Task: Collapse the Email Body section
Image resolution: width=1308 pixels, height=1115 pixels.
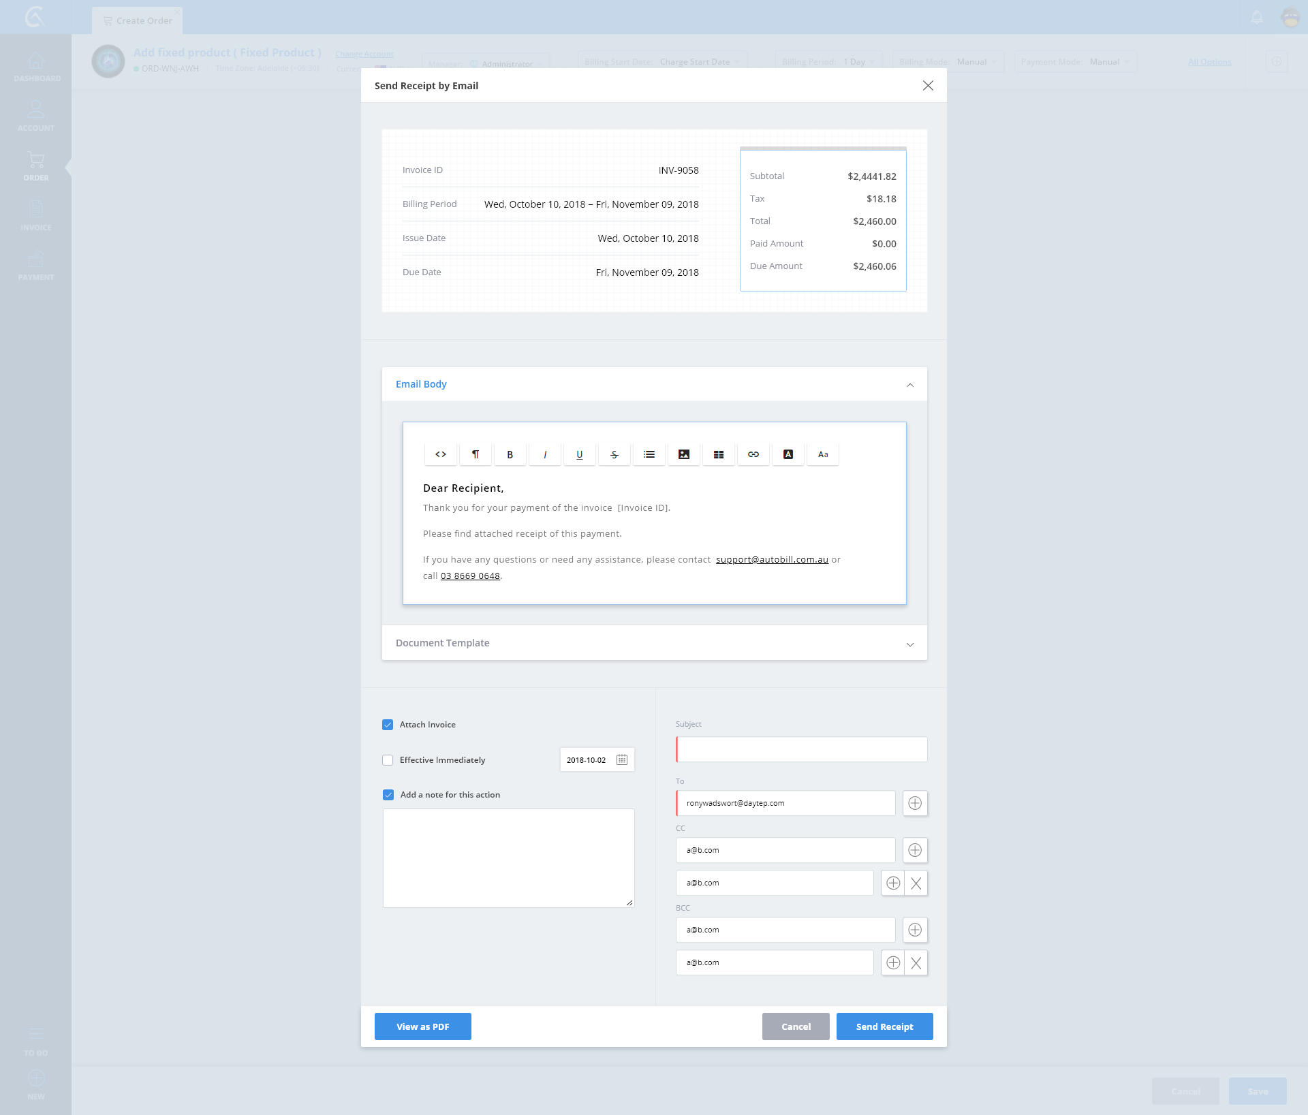Action: 909,385
